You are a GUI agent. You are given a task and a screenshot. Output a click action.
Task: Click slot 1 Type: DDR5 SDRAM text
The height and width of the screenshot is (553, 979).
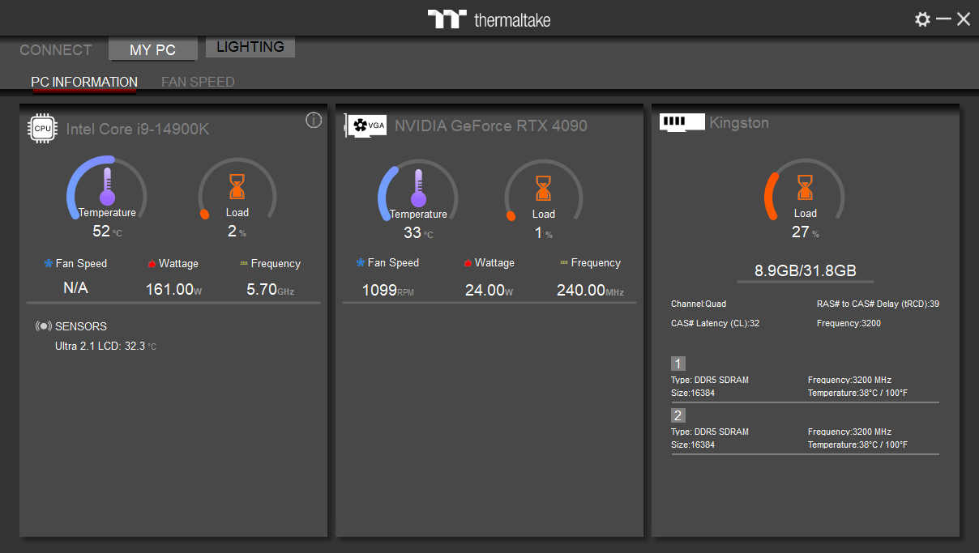(x=710, y=380)
